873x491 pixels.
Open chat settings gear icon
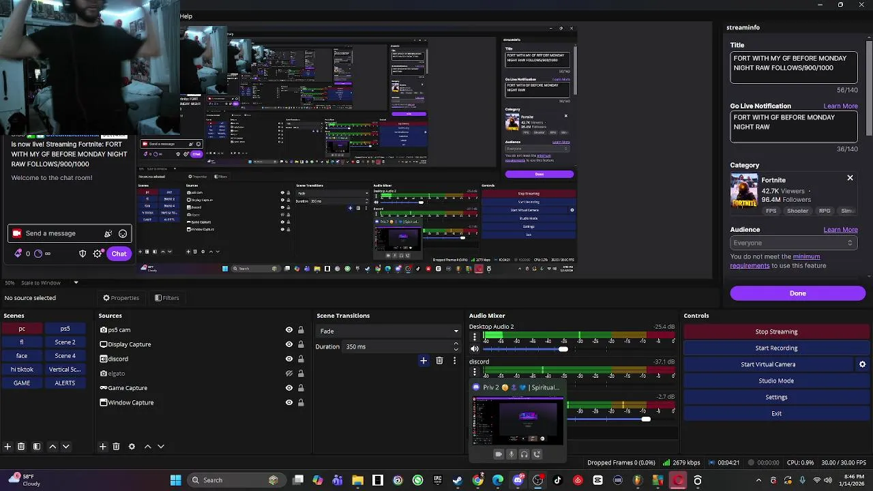98,254
